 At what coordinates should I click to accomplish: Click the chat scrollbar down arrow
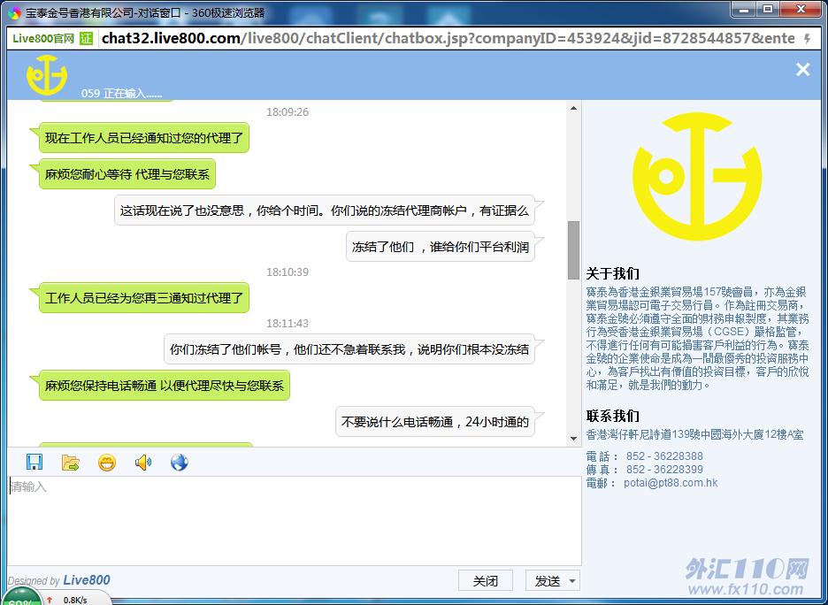[x=573, y=438]
